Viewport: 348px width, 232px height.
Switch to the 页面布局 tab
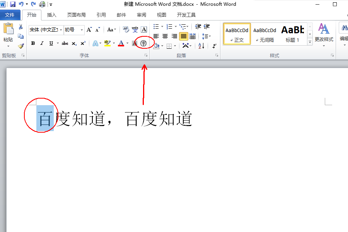(x=76, y=15)
